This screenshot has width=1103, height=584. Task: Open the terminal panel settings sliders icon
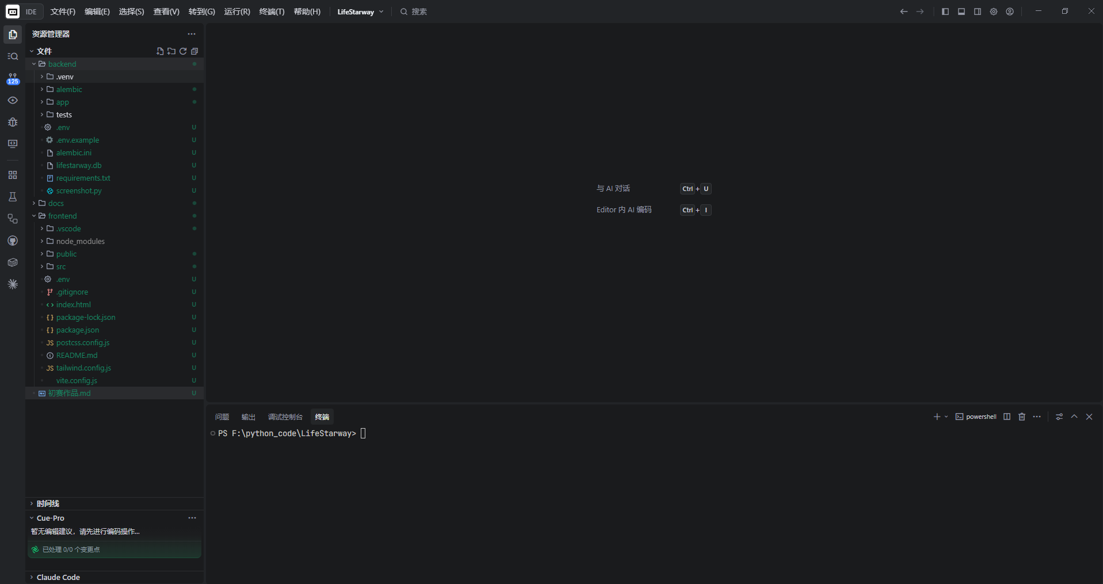tap(1059, 417)
